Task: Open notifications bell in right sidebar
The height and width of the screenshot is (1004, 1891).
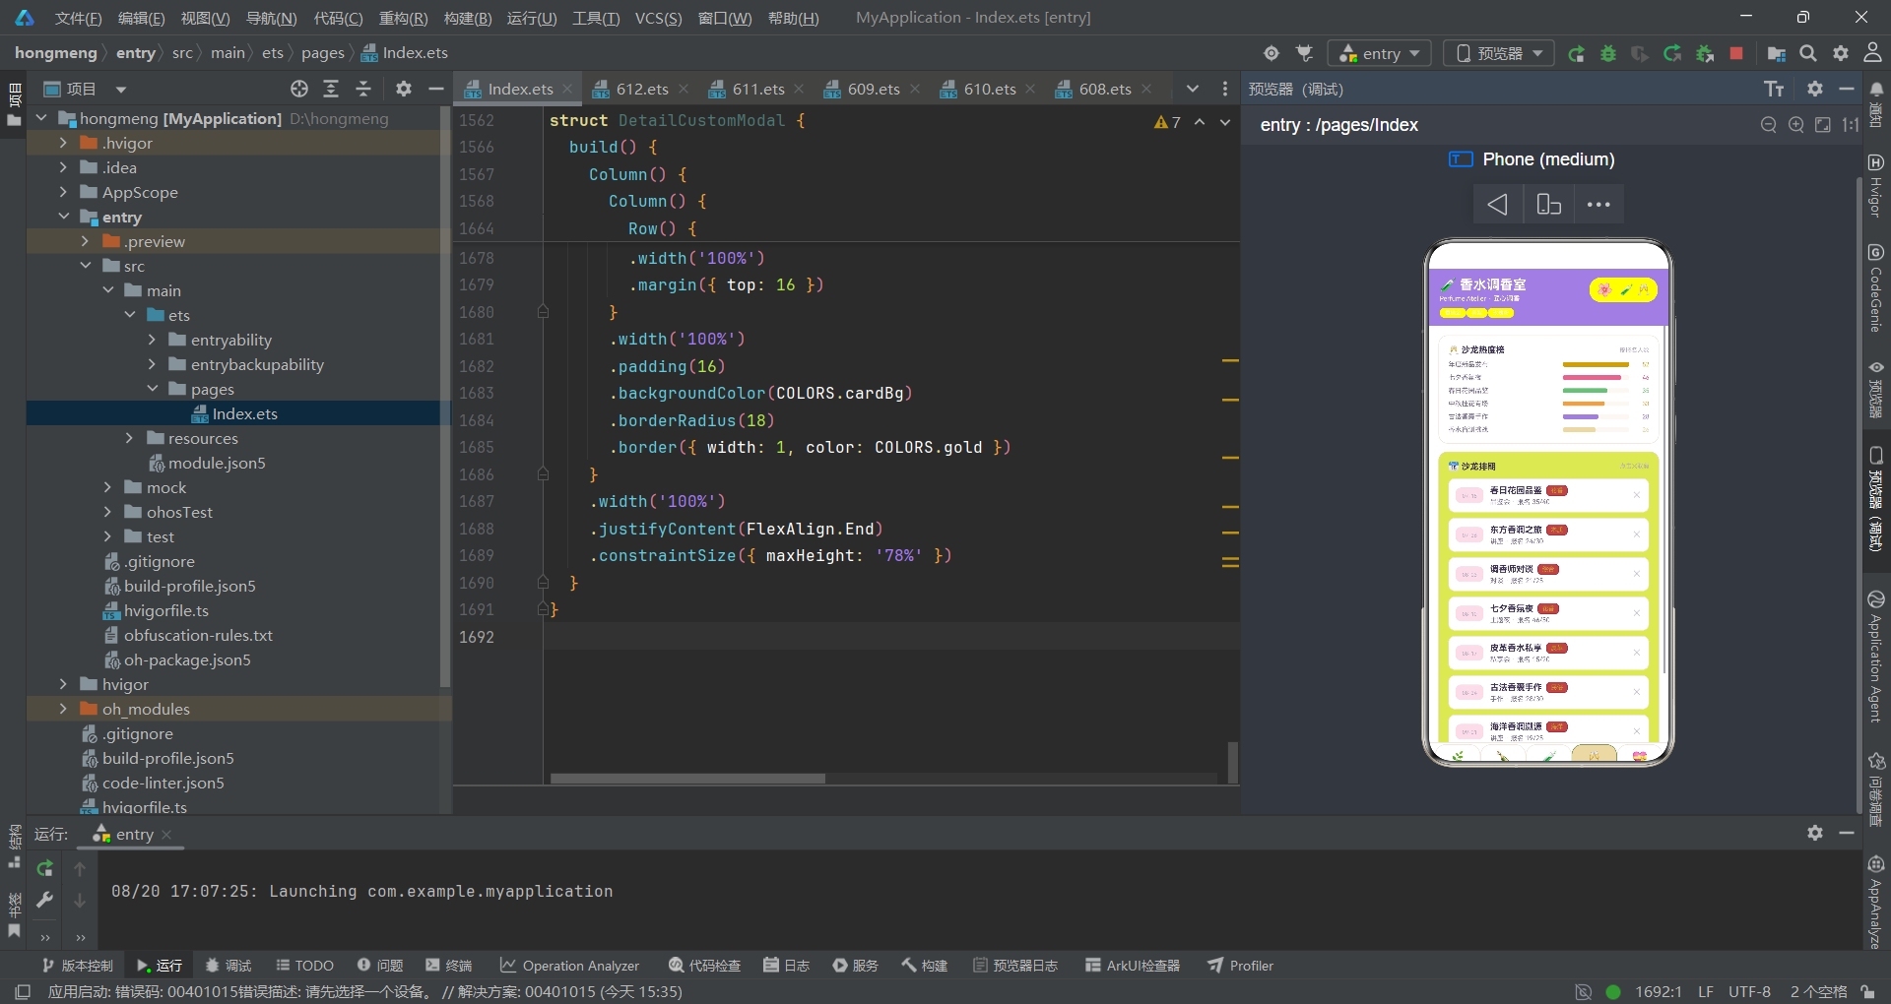Action: [1876, 89]
